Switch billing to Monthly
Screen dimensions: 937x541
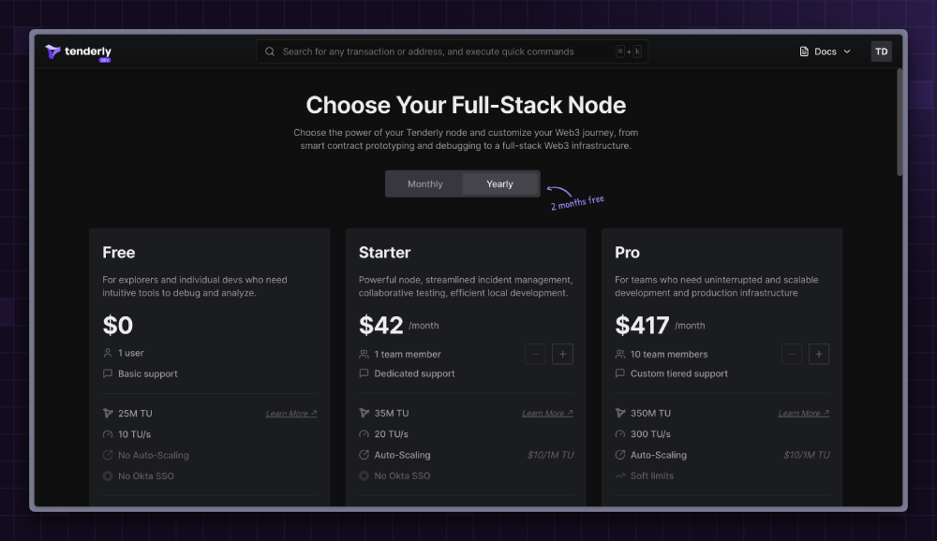pos(424,183)
